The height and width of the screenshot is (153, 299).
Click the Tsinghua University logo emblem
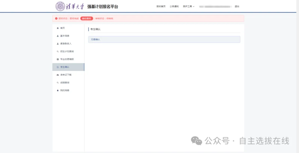coord(60,6)
